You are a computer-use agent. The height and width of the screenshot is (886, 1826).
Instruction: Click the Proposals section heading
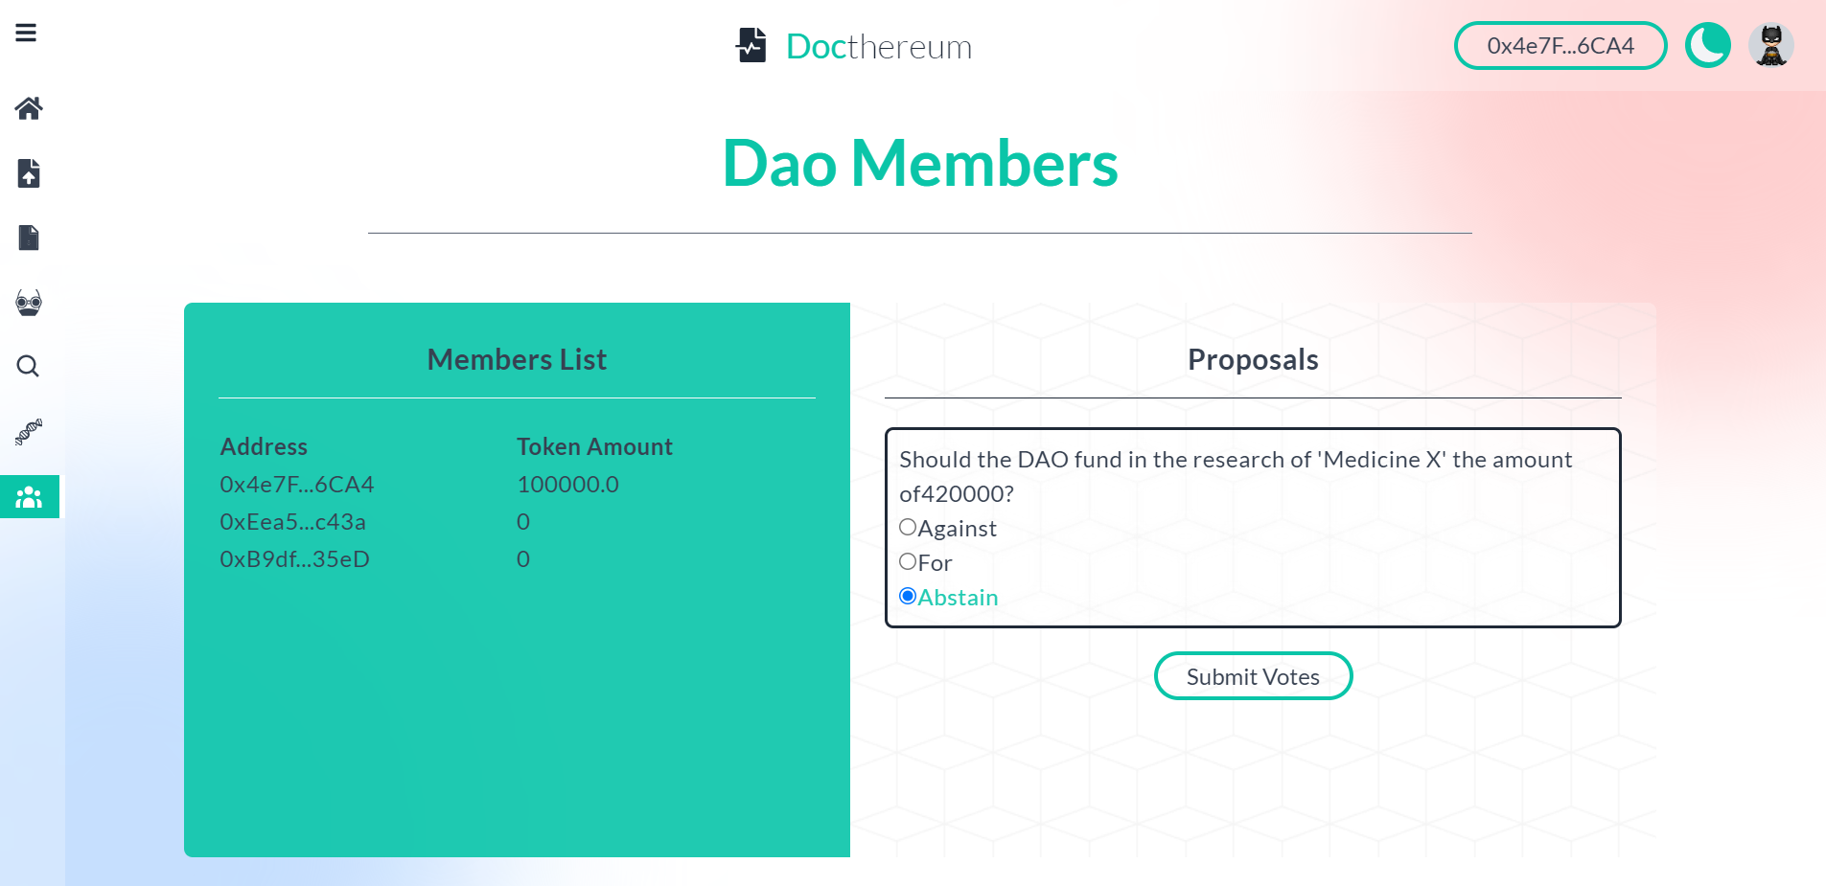tap(1253, 359)
